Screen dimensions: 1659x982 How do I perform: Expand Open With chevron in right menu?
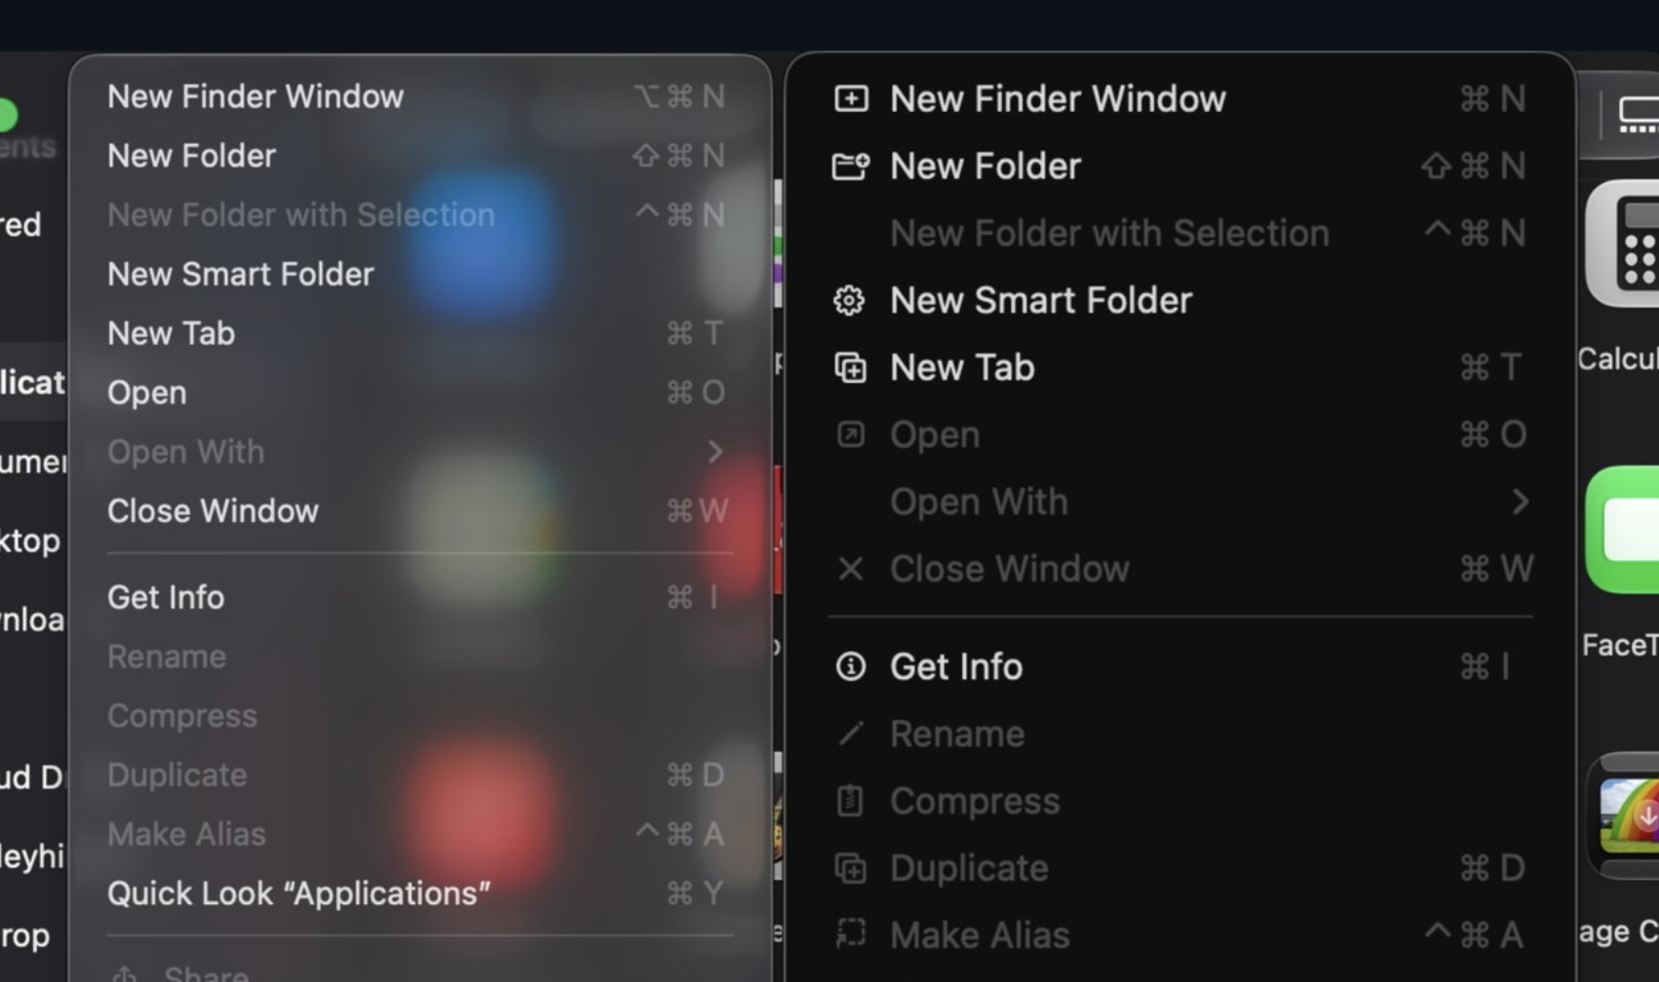point(1521,502)
